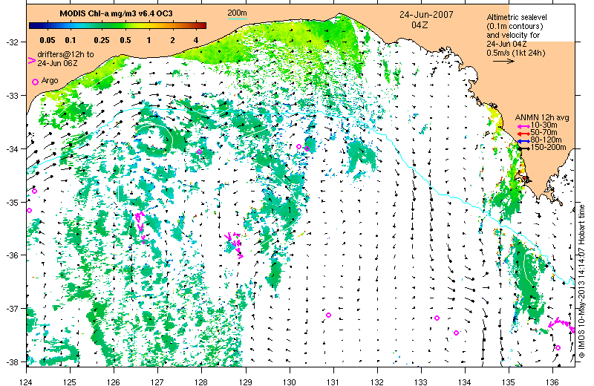This screenshot has height=386, width=594.
Task: Click the 124 longitude axis label
Action: 26,381
